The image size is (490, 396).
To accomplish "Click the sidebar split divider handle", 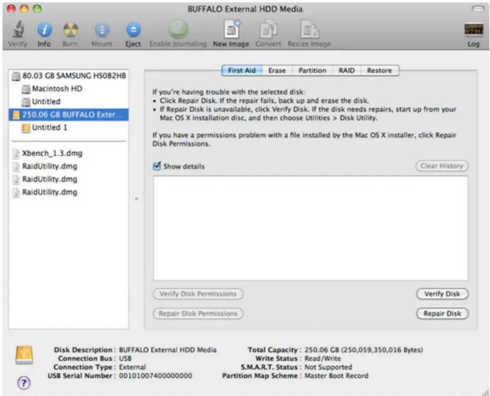I will click(136, 199).
